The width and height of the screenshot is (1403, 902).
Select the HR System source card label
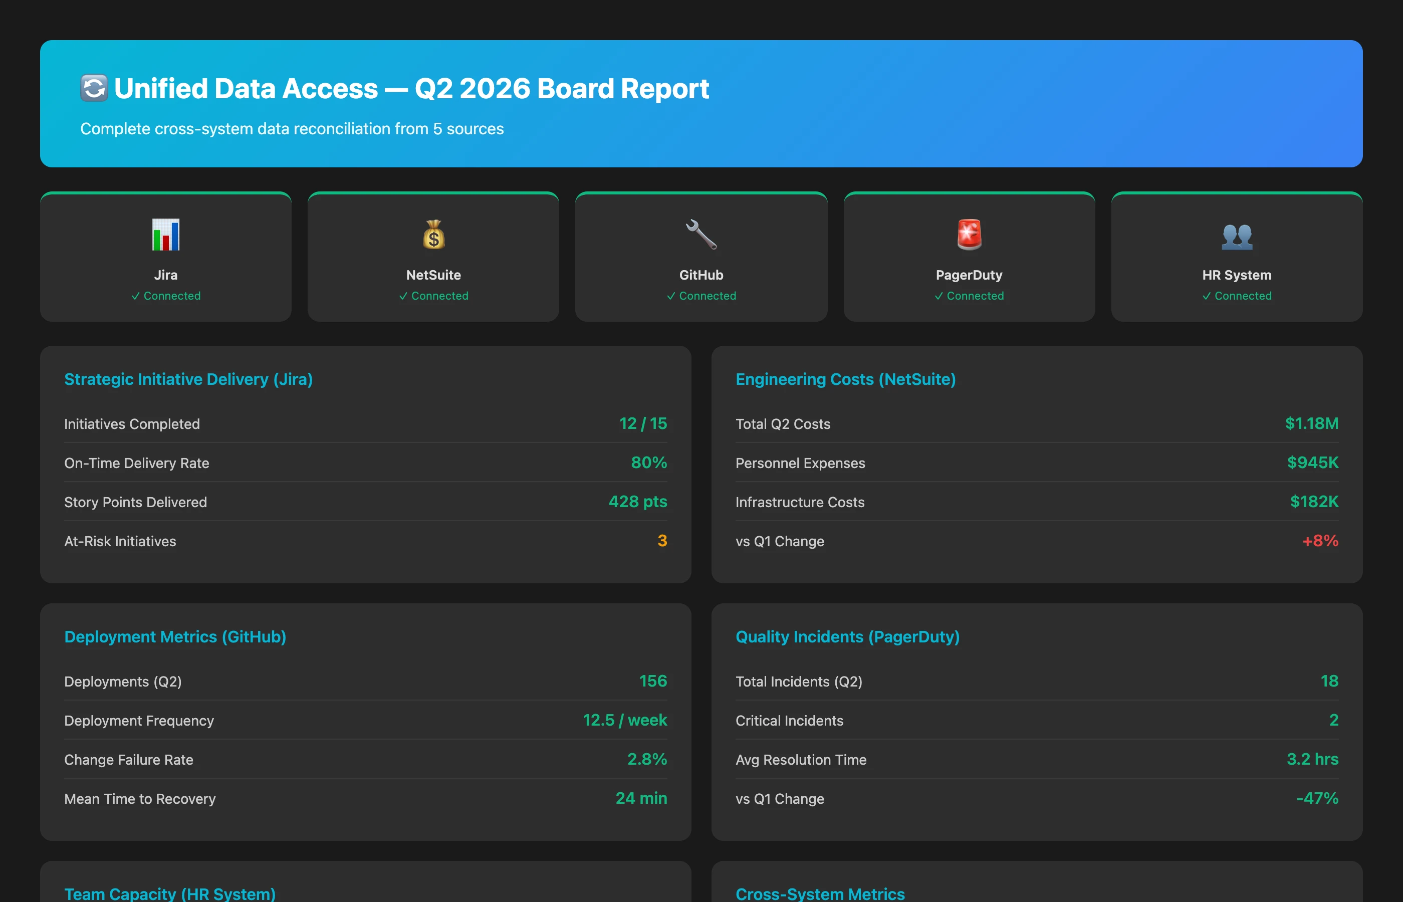coord(1237,275)
